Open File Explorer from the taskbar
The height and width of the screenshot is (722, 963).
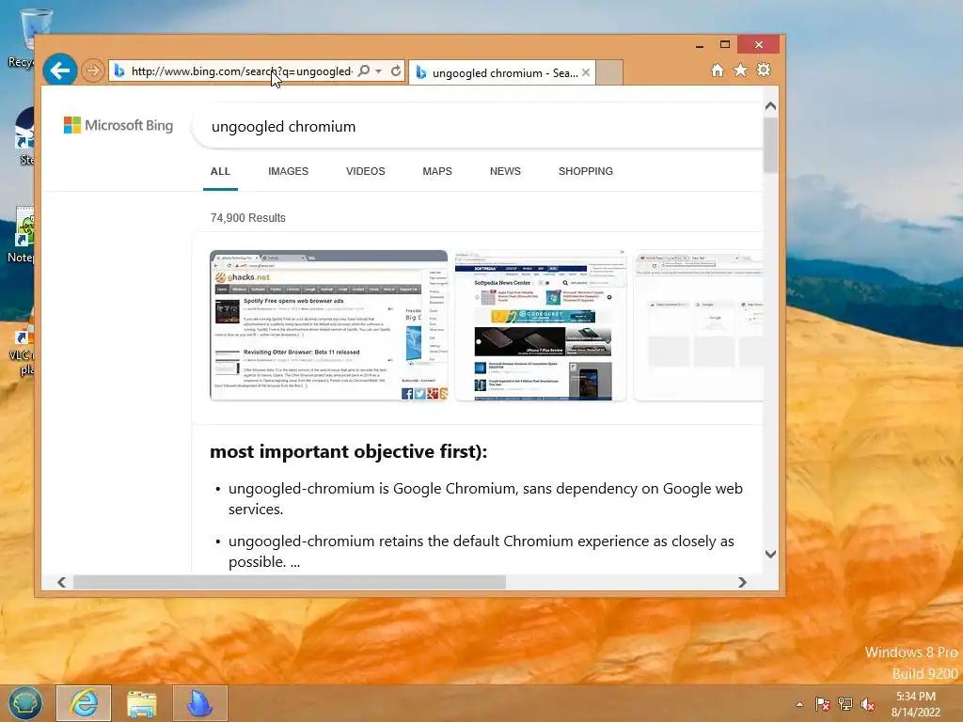pyautogui.click(x=142, y=703)
